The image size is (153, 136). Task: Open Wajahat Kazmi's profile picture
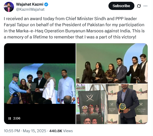tap(9, 7)
